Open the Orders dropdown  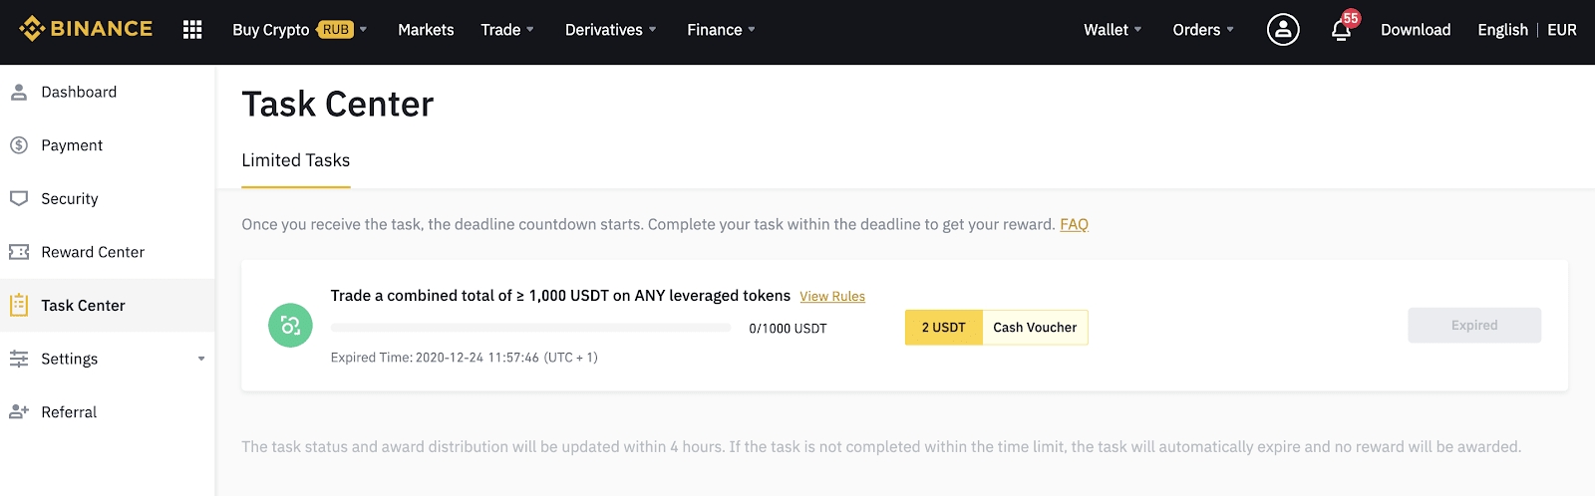(1202, 30)
